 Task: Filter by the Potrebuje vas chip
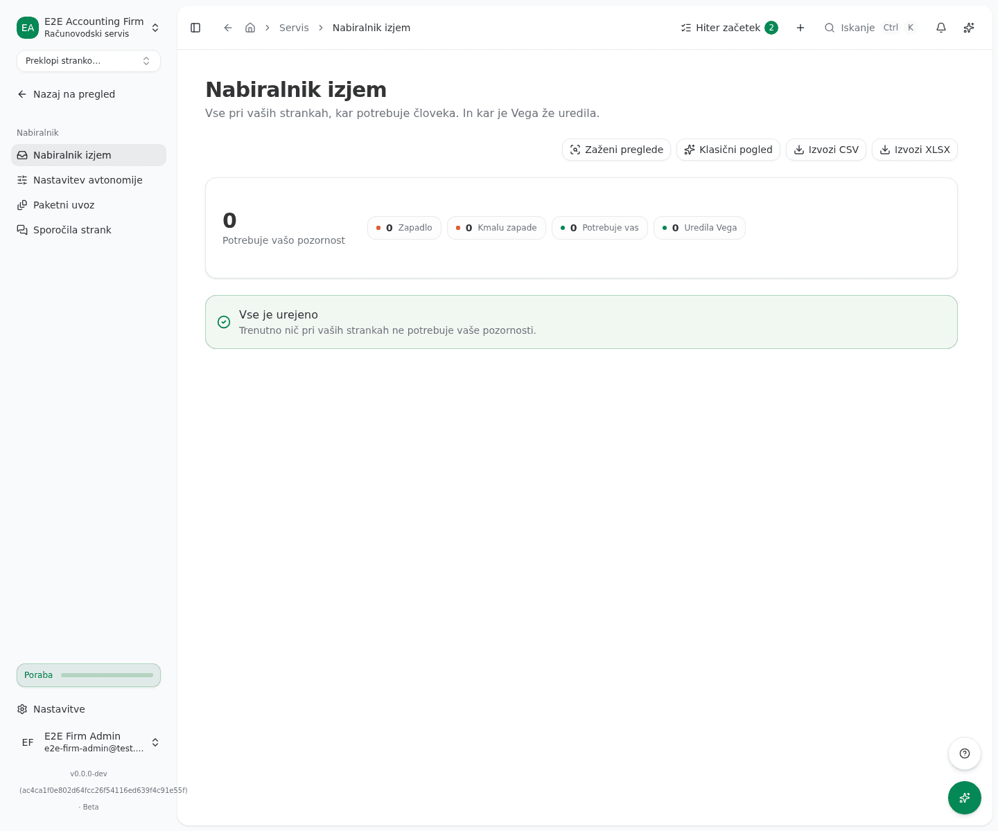[x=599, y=228]
